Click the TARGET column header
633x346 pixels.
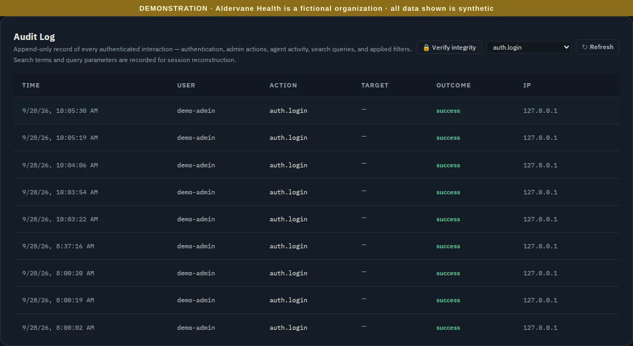pos(375,85)
